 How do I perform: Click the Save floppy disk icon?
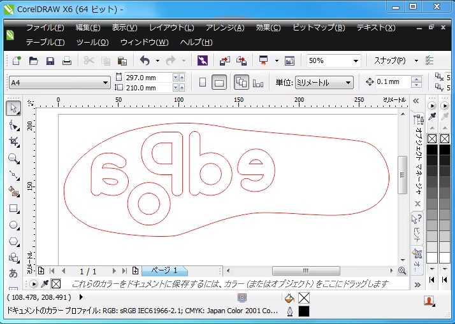pos(50,61)
